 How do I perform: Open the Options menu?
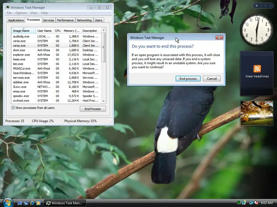point(21,13)
